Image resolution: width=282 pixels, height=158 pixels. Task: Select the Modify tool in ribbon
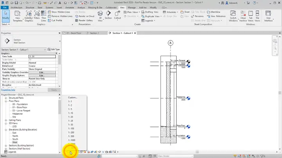tap(6, 16)
